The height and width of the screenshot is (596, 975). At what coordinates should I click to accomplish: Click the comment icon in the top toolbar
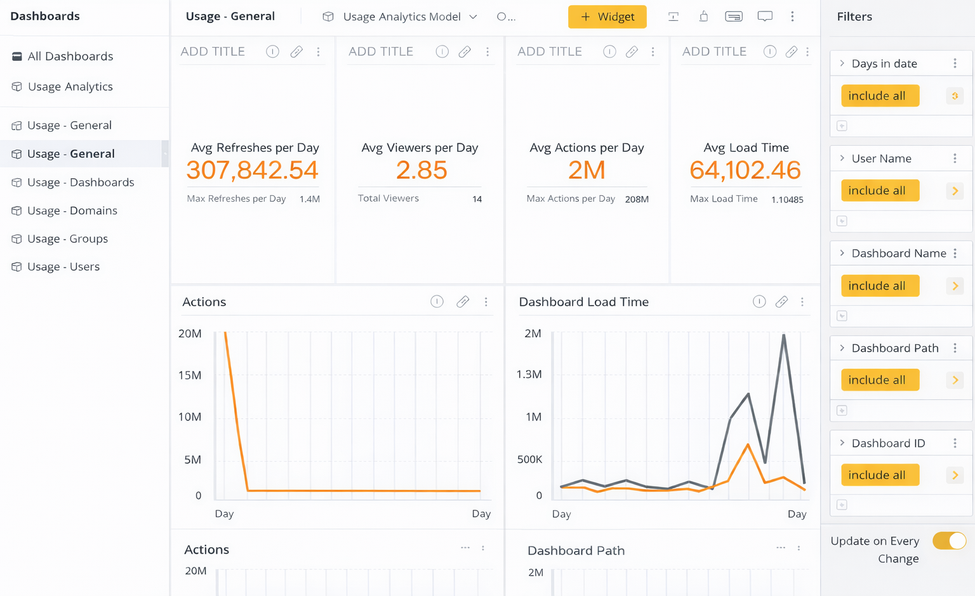tap(765, 16)
